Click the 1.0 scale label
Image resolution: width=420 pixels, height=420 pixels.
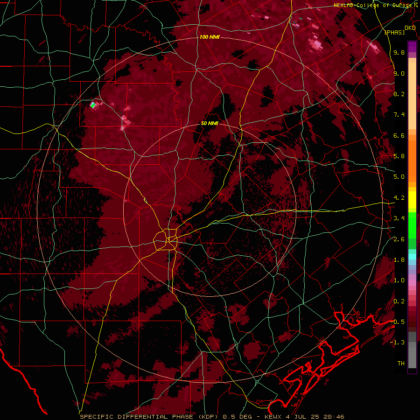click(399, 280)
